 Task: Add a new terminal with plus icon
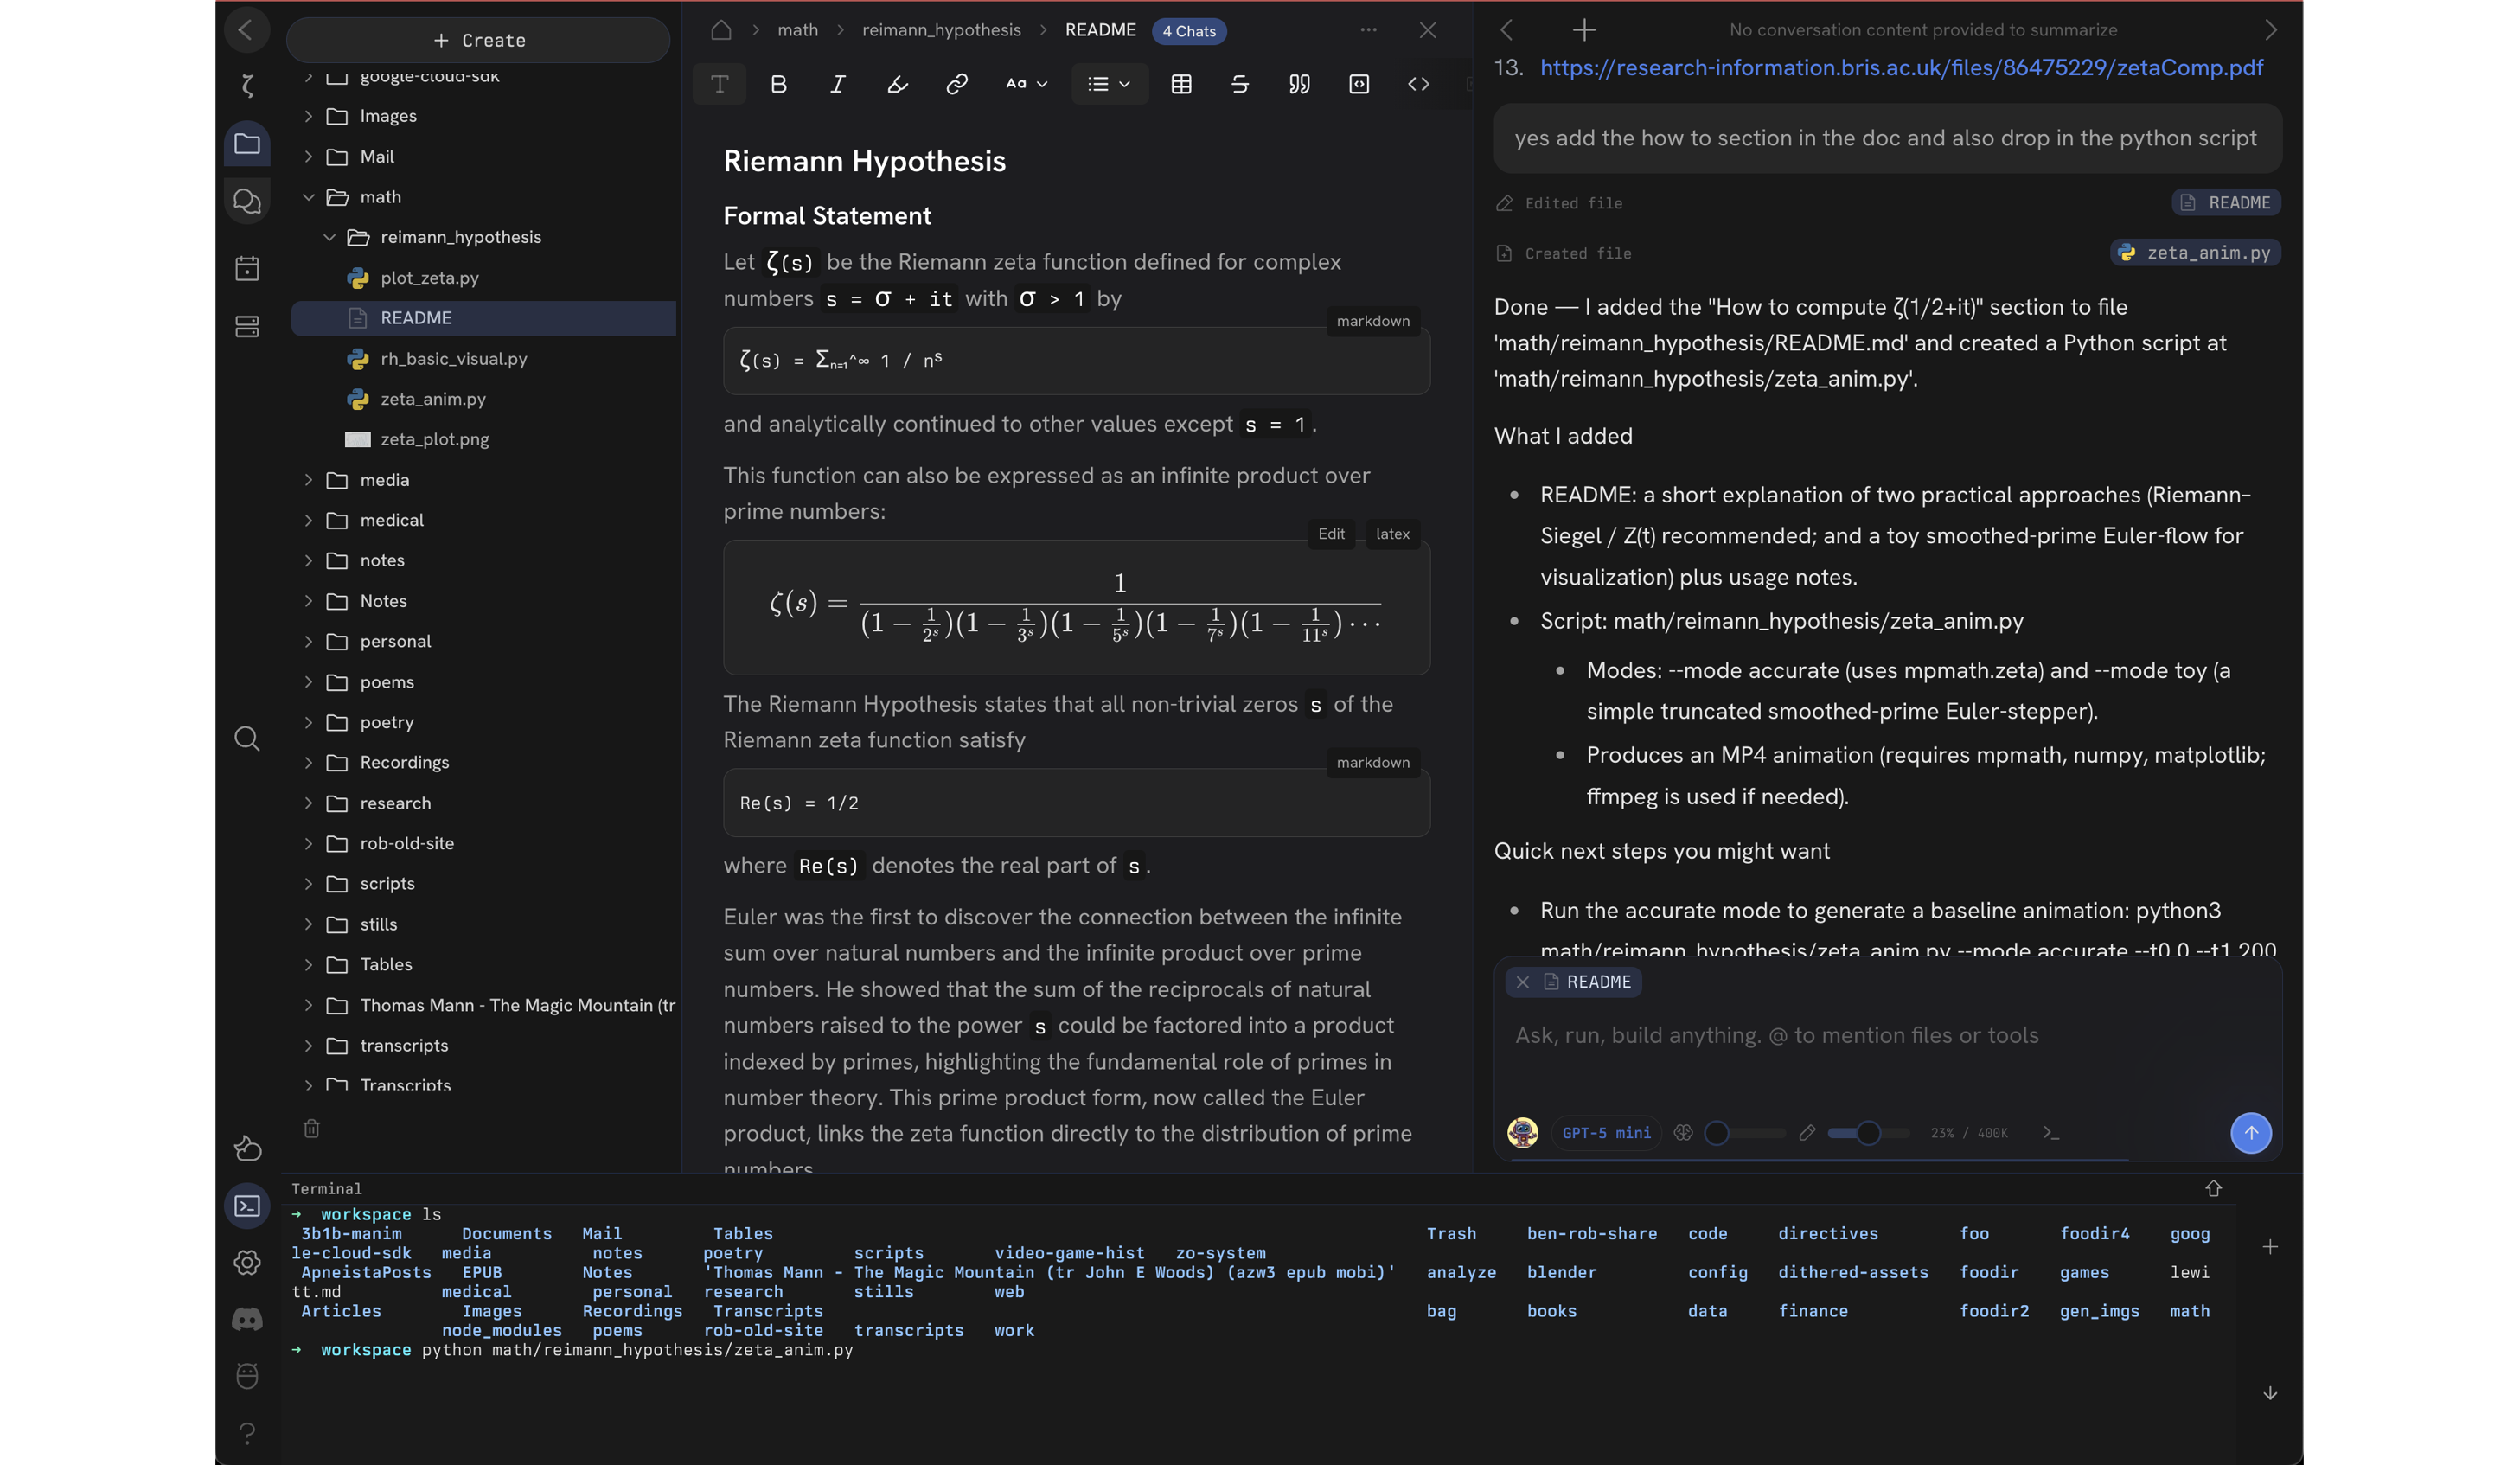click(x=2270, y=1247)
